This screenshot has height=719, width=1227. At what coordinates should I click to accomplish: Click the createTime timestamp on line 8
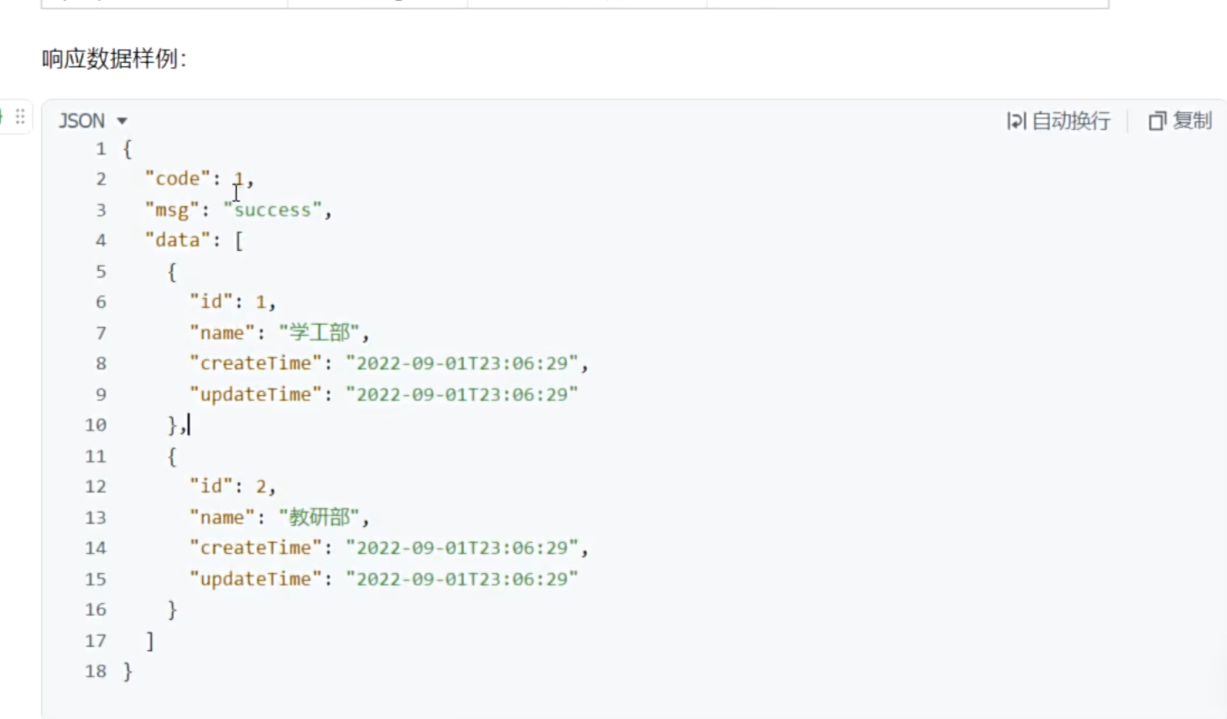[x=462, y=363]
